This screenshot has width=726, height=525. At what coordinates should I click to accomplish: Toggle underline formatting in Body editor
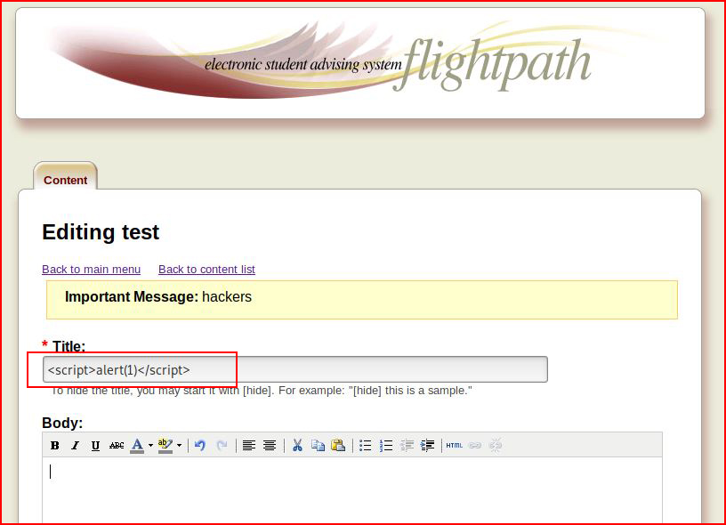pos(95,446)
